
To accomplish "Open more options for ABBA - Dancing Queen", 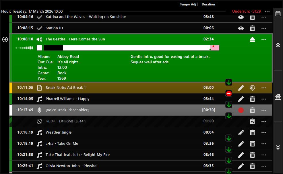I will pos(264,121).
